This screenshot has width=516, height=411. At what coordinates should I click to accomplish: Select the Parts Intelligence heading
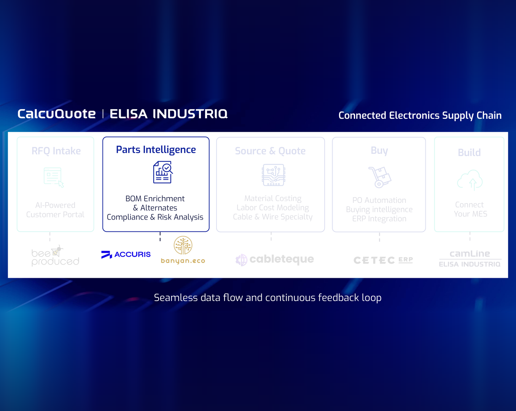(156, 150)
